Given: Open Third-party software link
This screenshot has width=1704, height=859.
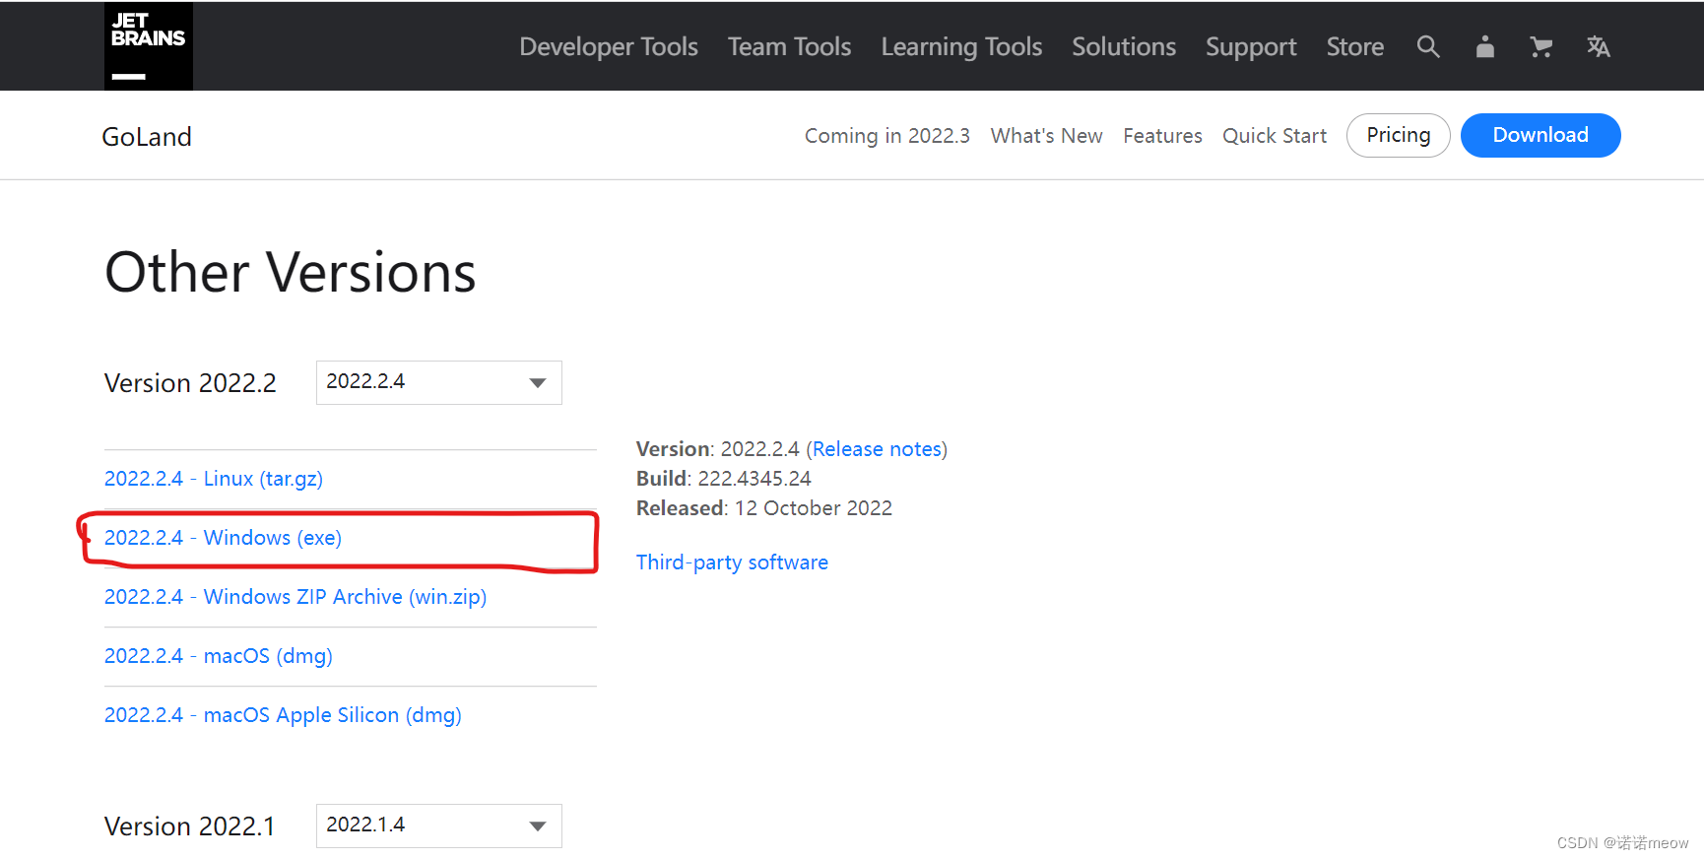Looking at the screenshot, I should coord(732,562).
